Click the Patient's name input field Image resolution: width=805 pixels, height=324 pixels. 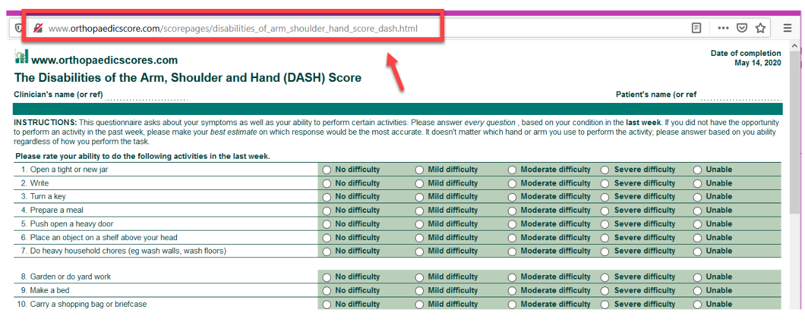pos(739,95)
